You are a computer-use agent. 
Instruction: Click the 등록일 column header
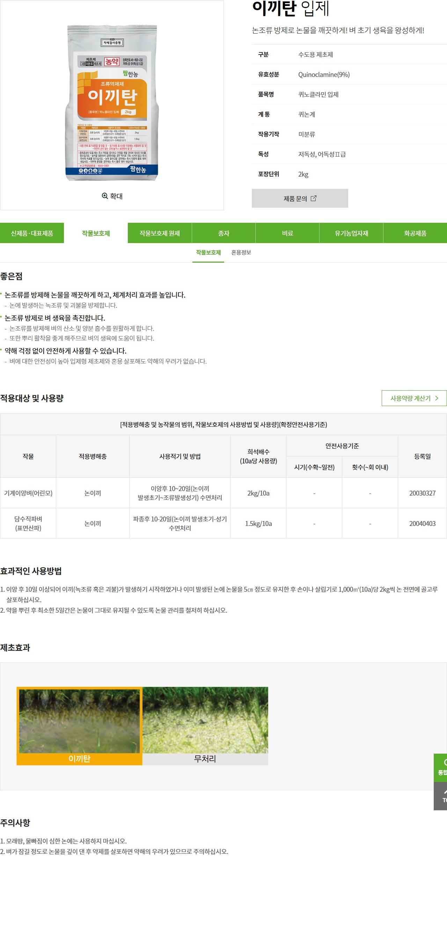click(423, 456)
